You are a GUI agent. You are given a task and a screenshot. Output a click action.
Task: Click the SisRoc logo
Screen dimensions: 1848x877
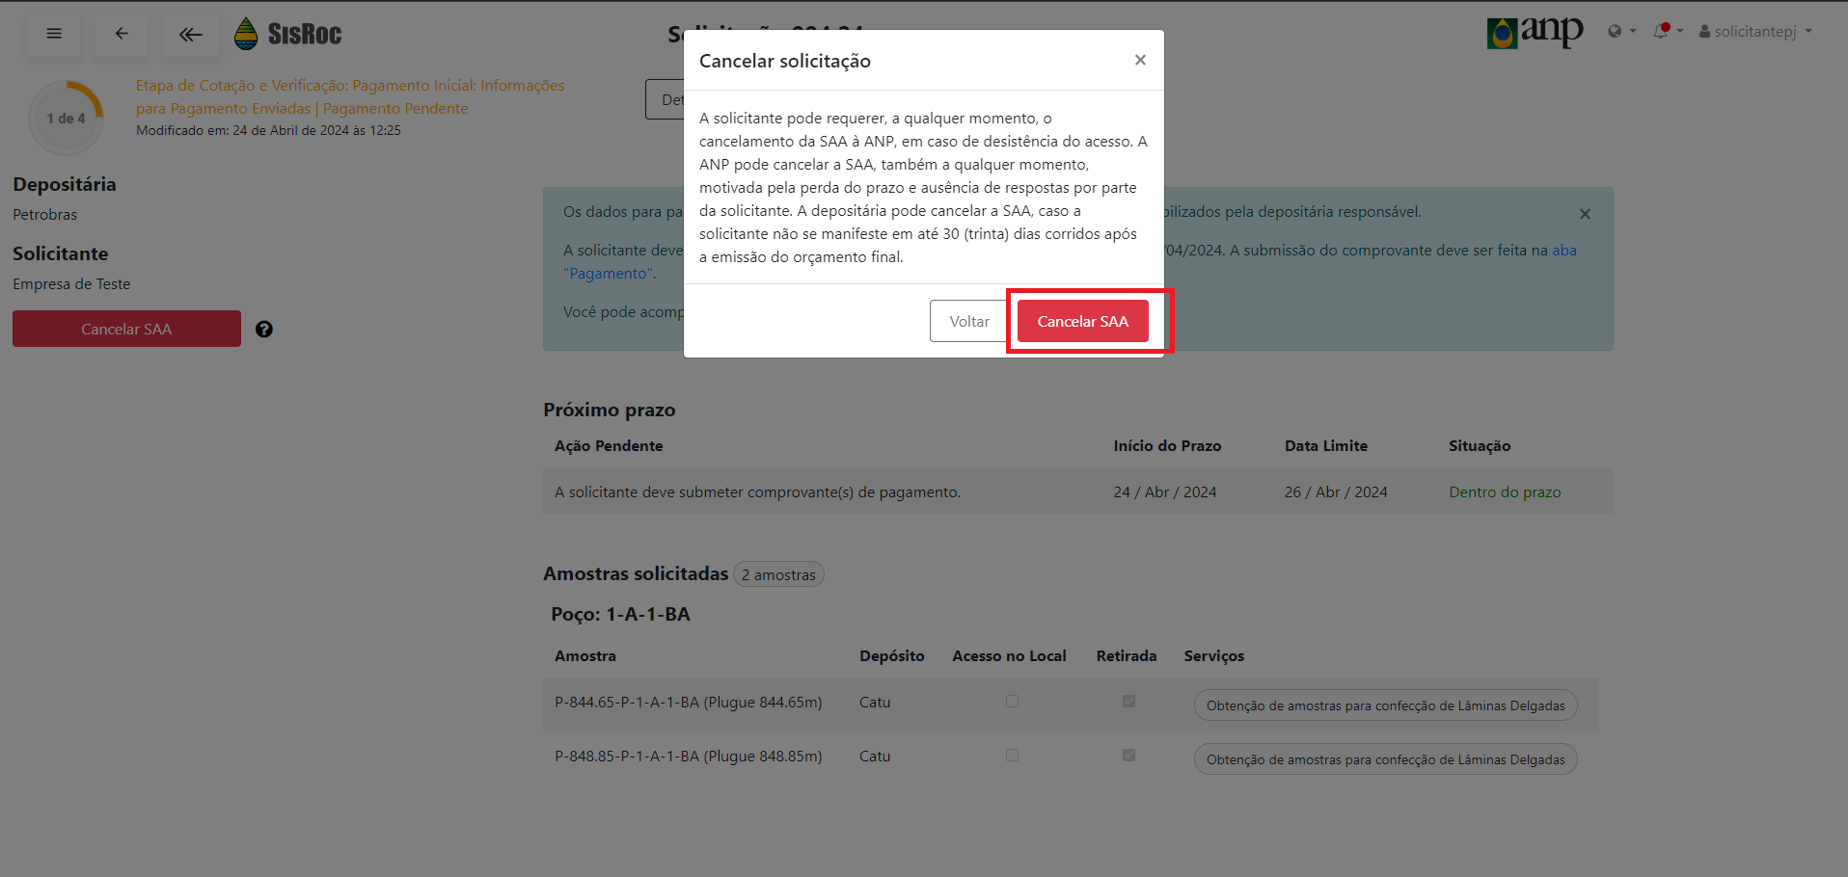click(288, 34)
